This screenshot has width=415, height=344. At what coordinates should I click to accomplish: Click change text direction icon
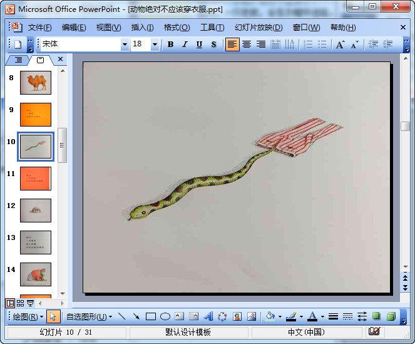[x=290, y=44]
